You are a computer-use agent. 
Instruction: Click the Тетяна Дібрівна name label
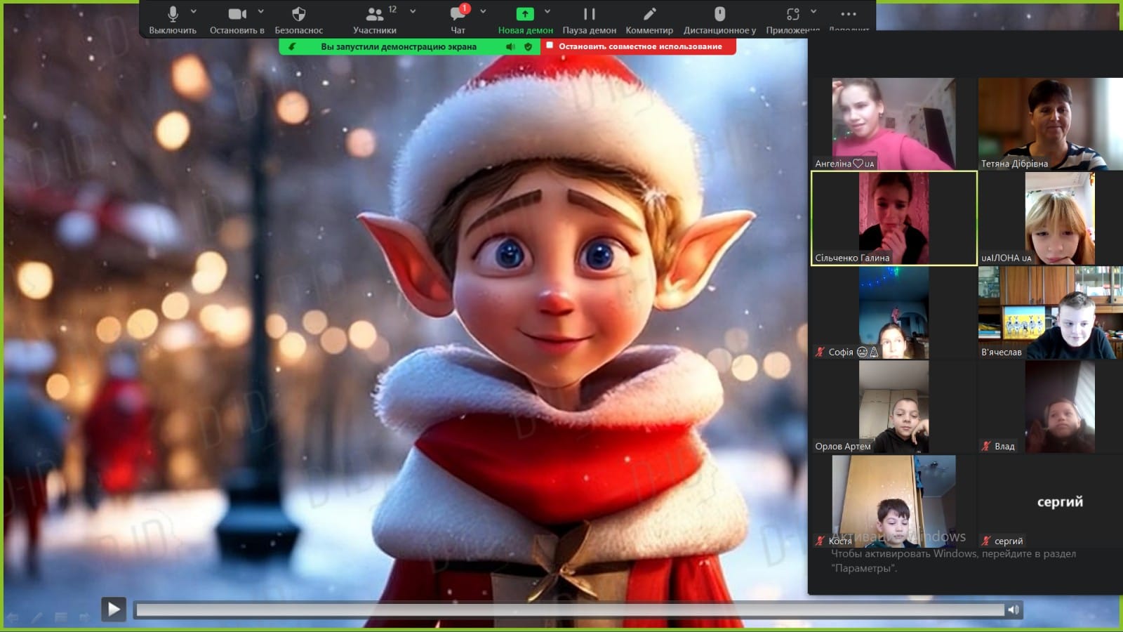pyautogui.click(x=1014, y=164)
